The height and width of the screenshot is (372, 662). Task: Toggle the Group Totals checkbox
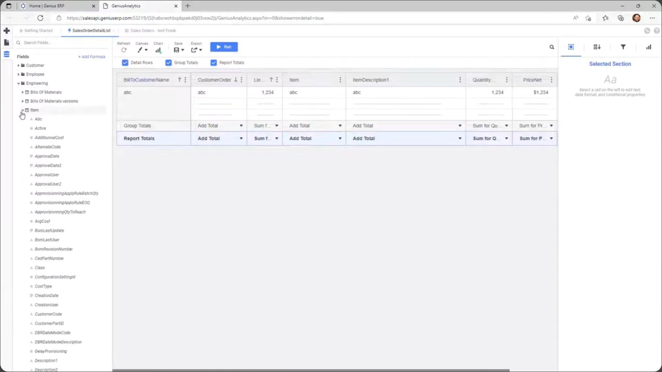coord(168,63)
